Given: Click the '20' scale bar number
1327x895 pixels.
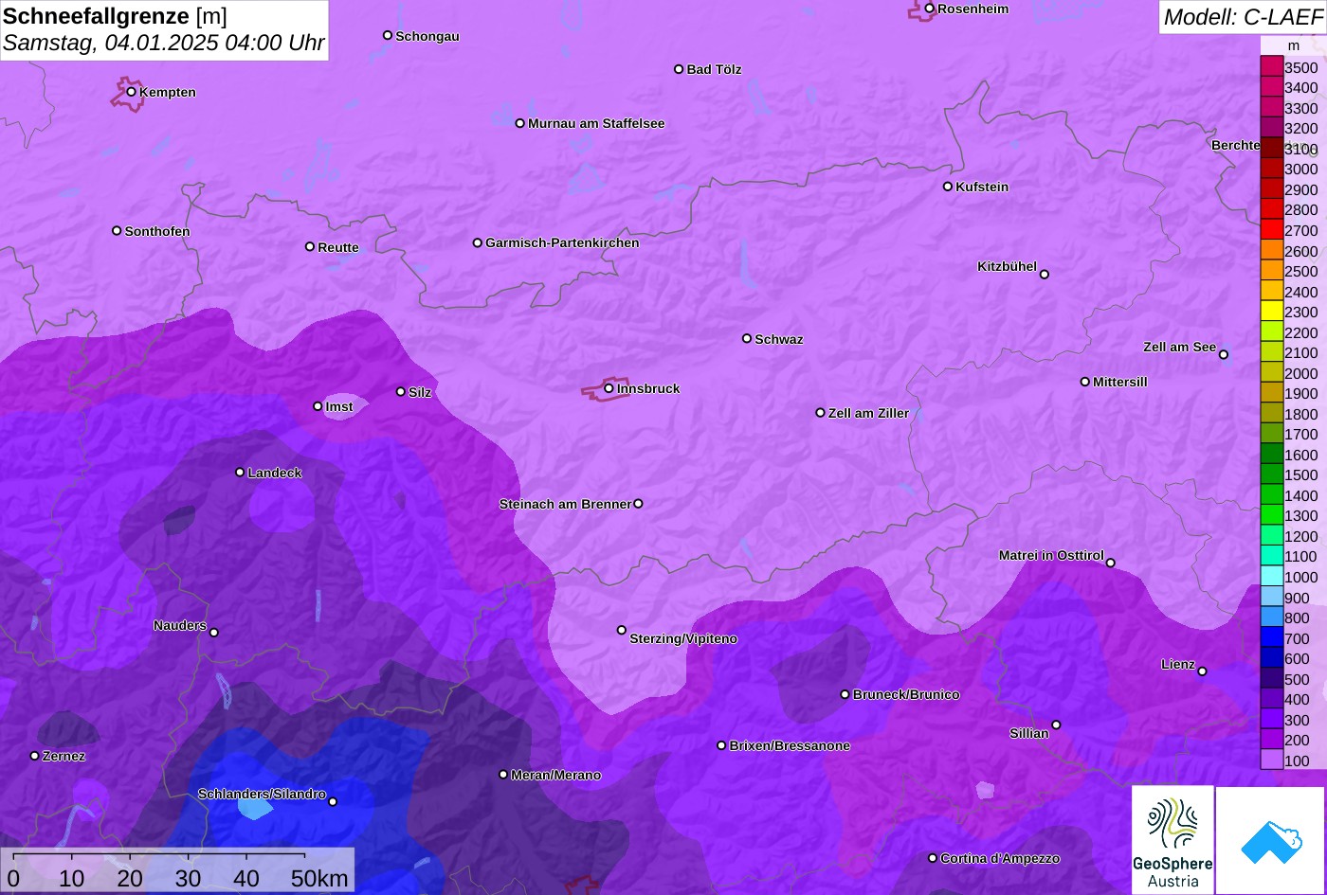Looking at the screenshot, I should click(x=130, y=879).
